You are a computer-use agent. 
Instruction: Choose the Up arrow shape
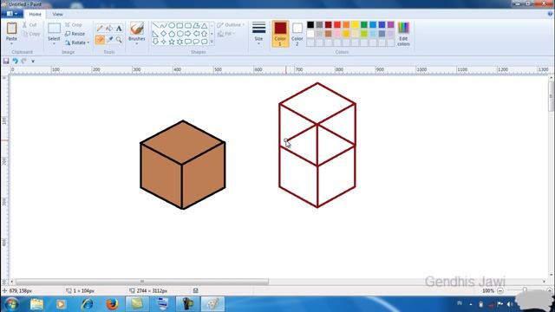click(x=205, y=34)
